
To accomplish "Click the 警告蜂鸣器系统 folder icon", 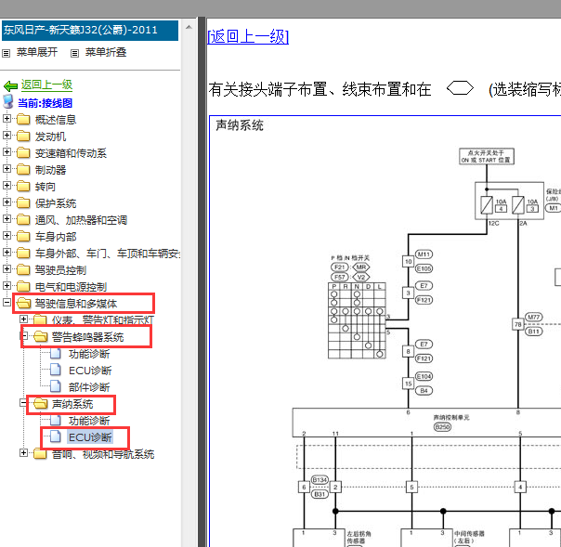I will 41,336.
